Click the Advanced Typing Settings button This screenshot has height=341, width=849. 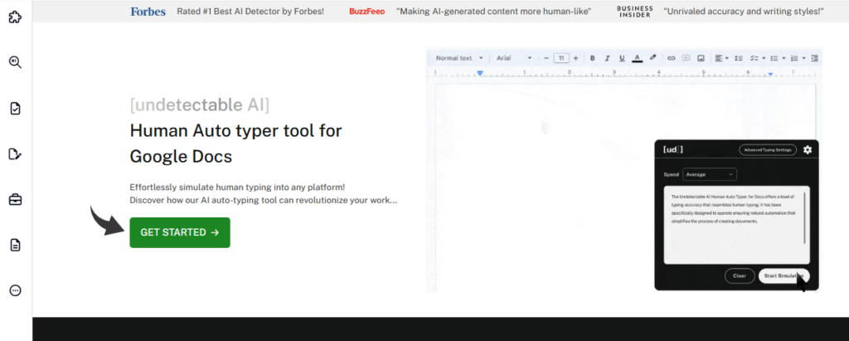[x=768, y=149]
